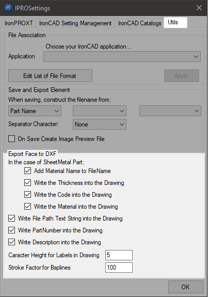This screenshot has height=297, width=208.
Task: Click the 'In the case of SheetMetal Part:' label
Action: point(46,162)
